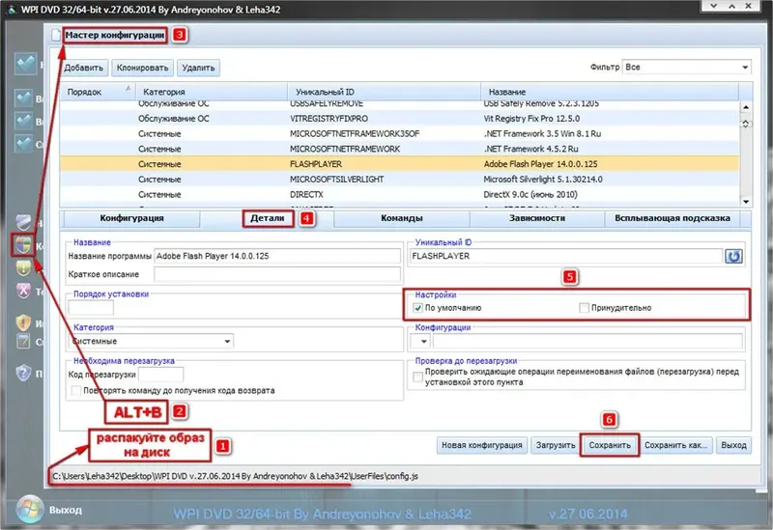Click the Название column header
The width and height of the screenshot is (773, 530).
pyautogui.click(x=610, y=92)
